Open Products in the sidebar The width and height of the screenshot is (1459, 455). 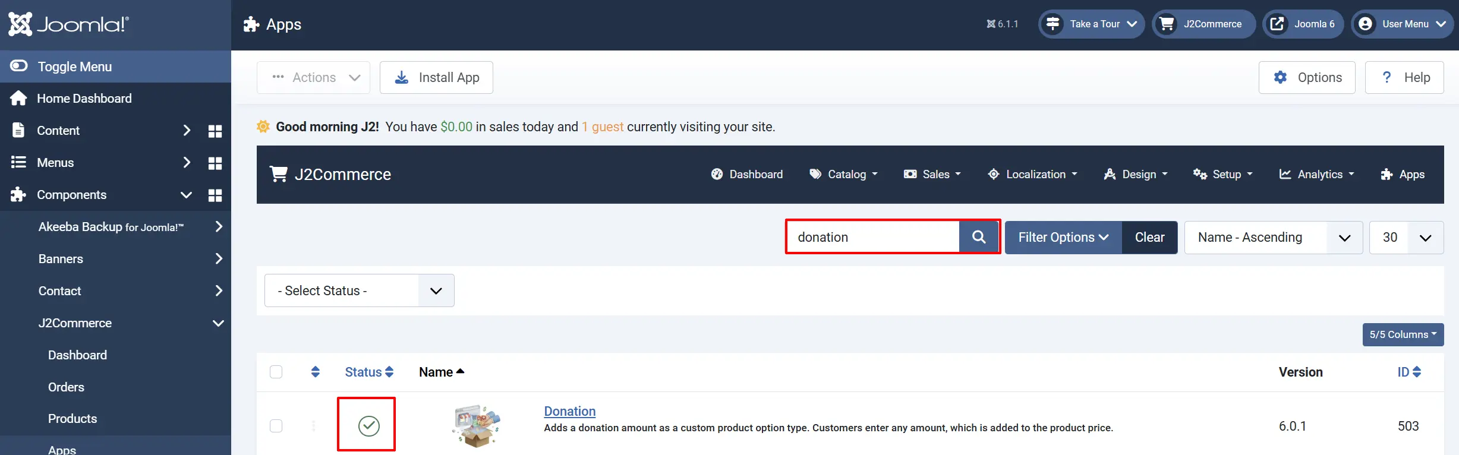[73, 419]
